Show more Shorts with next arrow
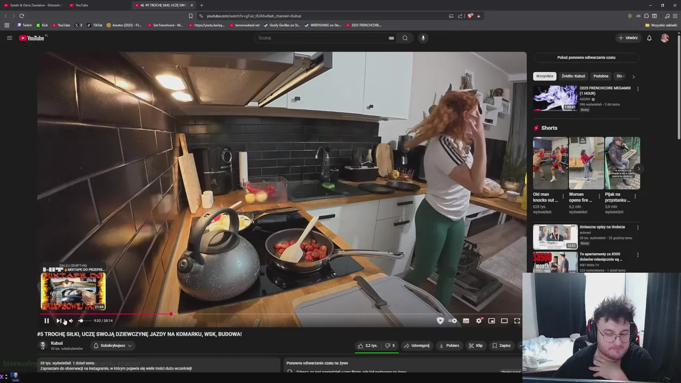Image resolution: width=681 pixels, height=383 pixels. tap(638, 169)
